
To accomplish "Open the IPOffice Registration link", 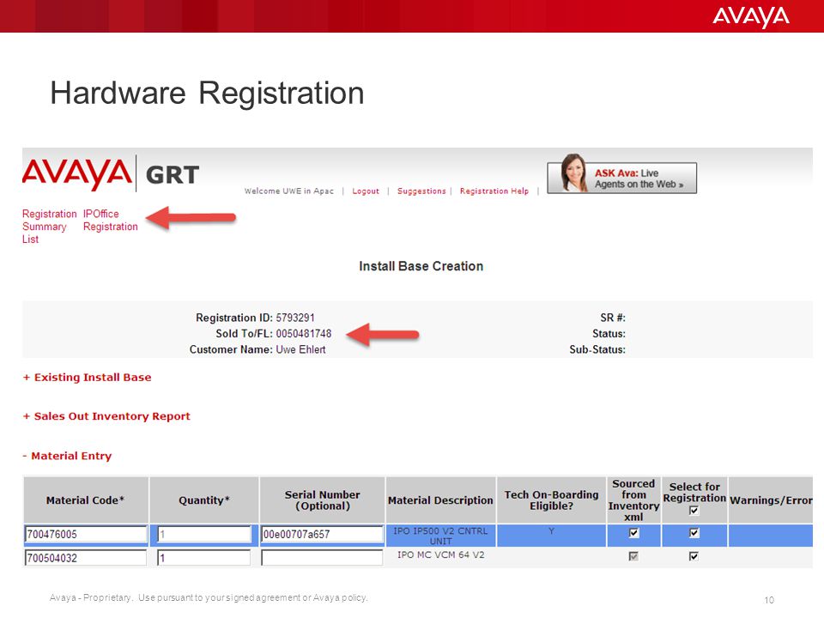I will click(x=111, y=221).
